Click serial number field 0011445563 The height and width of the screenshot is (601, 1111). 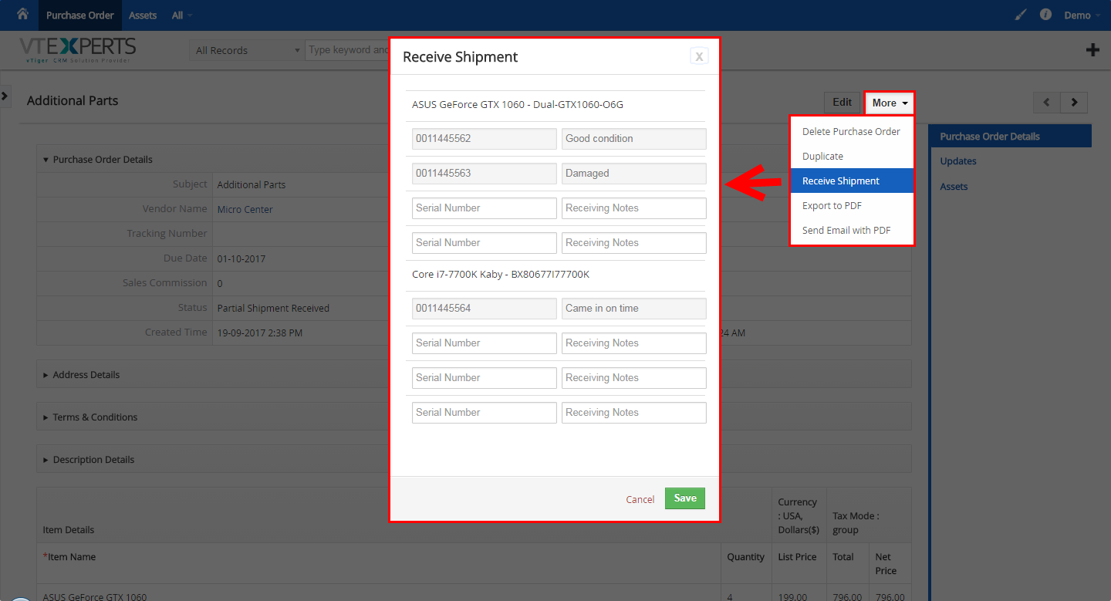click(x=485, y=174)
